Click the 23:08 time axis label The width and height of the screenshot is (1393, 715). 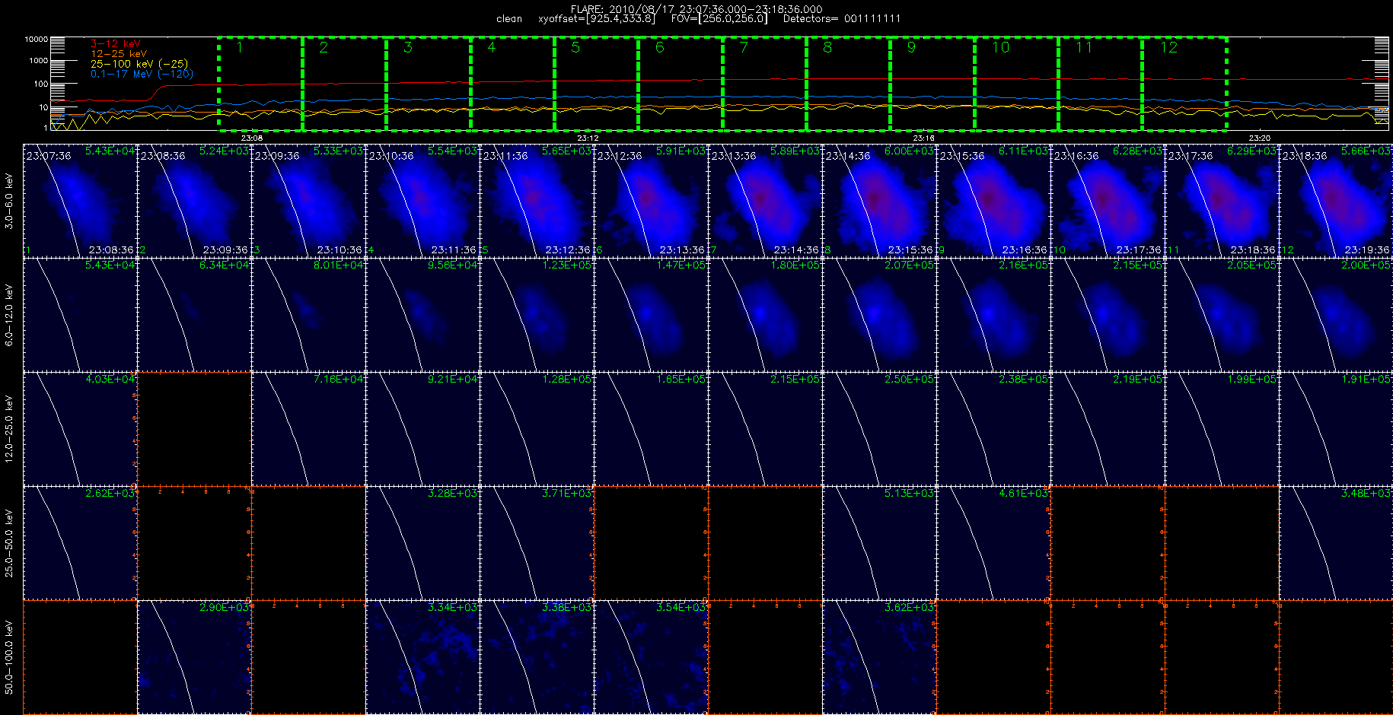click(x=251, y=138)
